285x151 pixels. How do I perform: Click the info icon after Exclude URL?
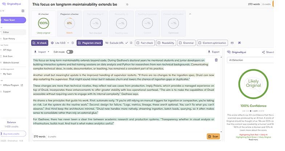click(131, 43)
